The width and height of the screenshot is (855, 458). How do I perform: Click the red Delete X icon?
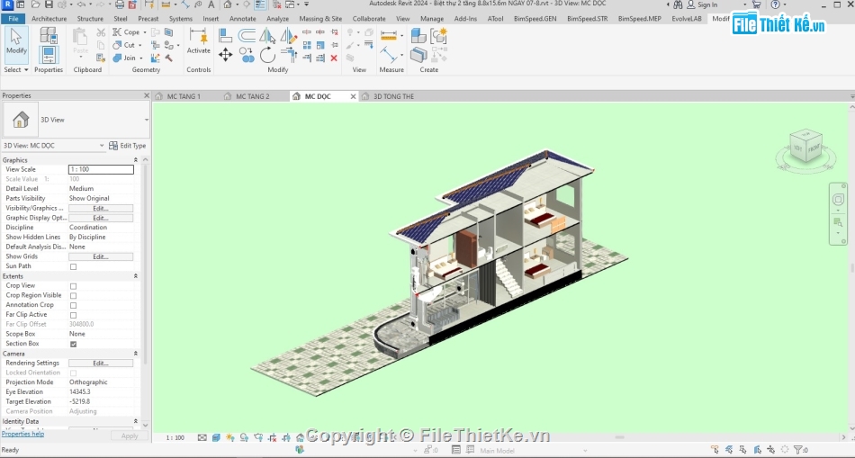pyautogui.click(x=334, y=58)
